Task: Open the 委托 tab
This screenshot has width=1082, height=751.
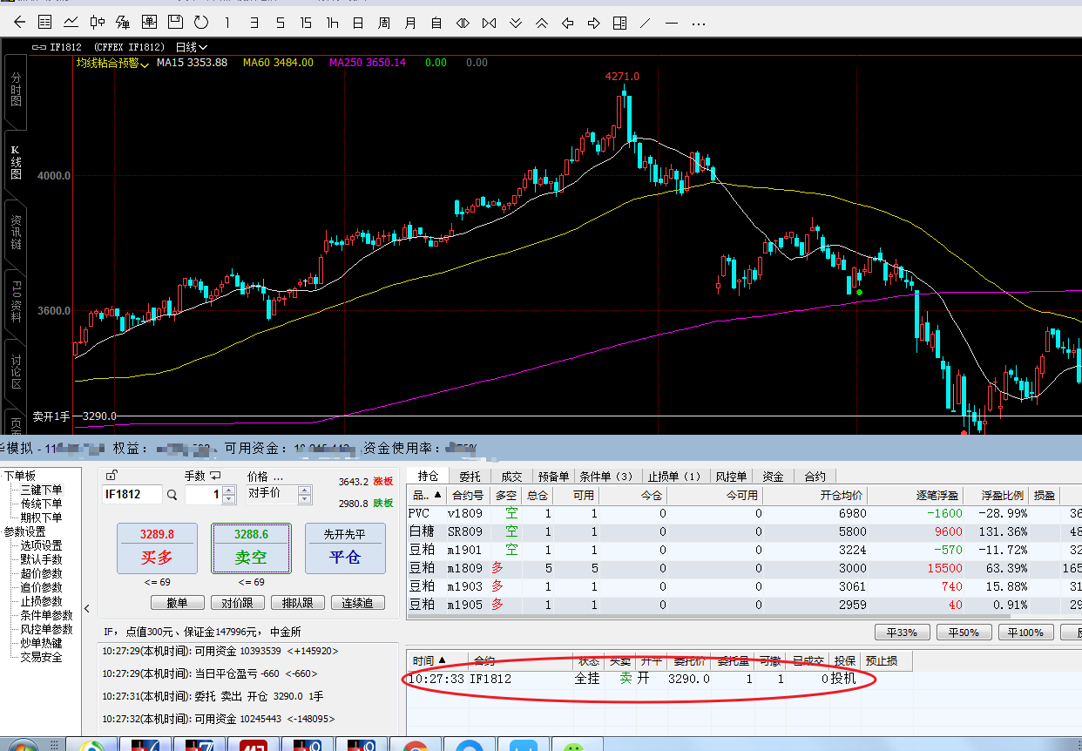Action: tap(470, 477)
